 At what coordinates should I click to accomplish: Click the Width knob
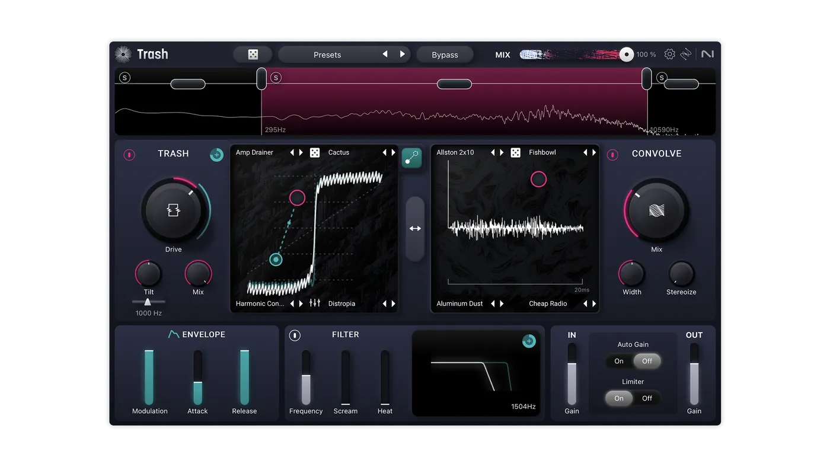[x=632, y=274]
